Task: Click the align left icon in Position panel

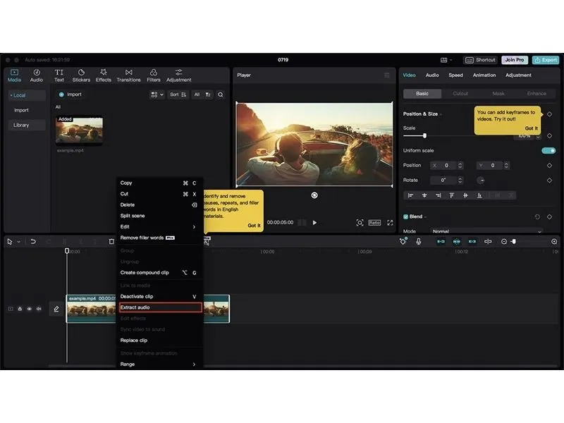Action: (410, 195)
